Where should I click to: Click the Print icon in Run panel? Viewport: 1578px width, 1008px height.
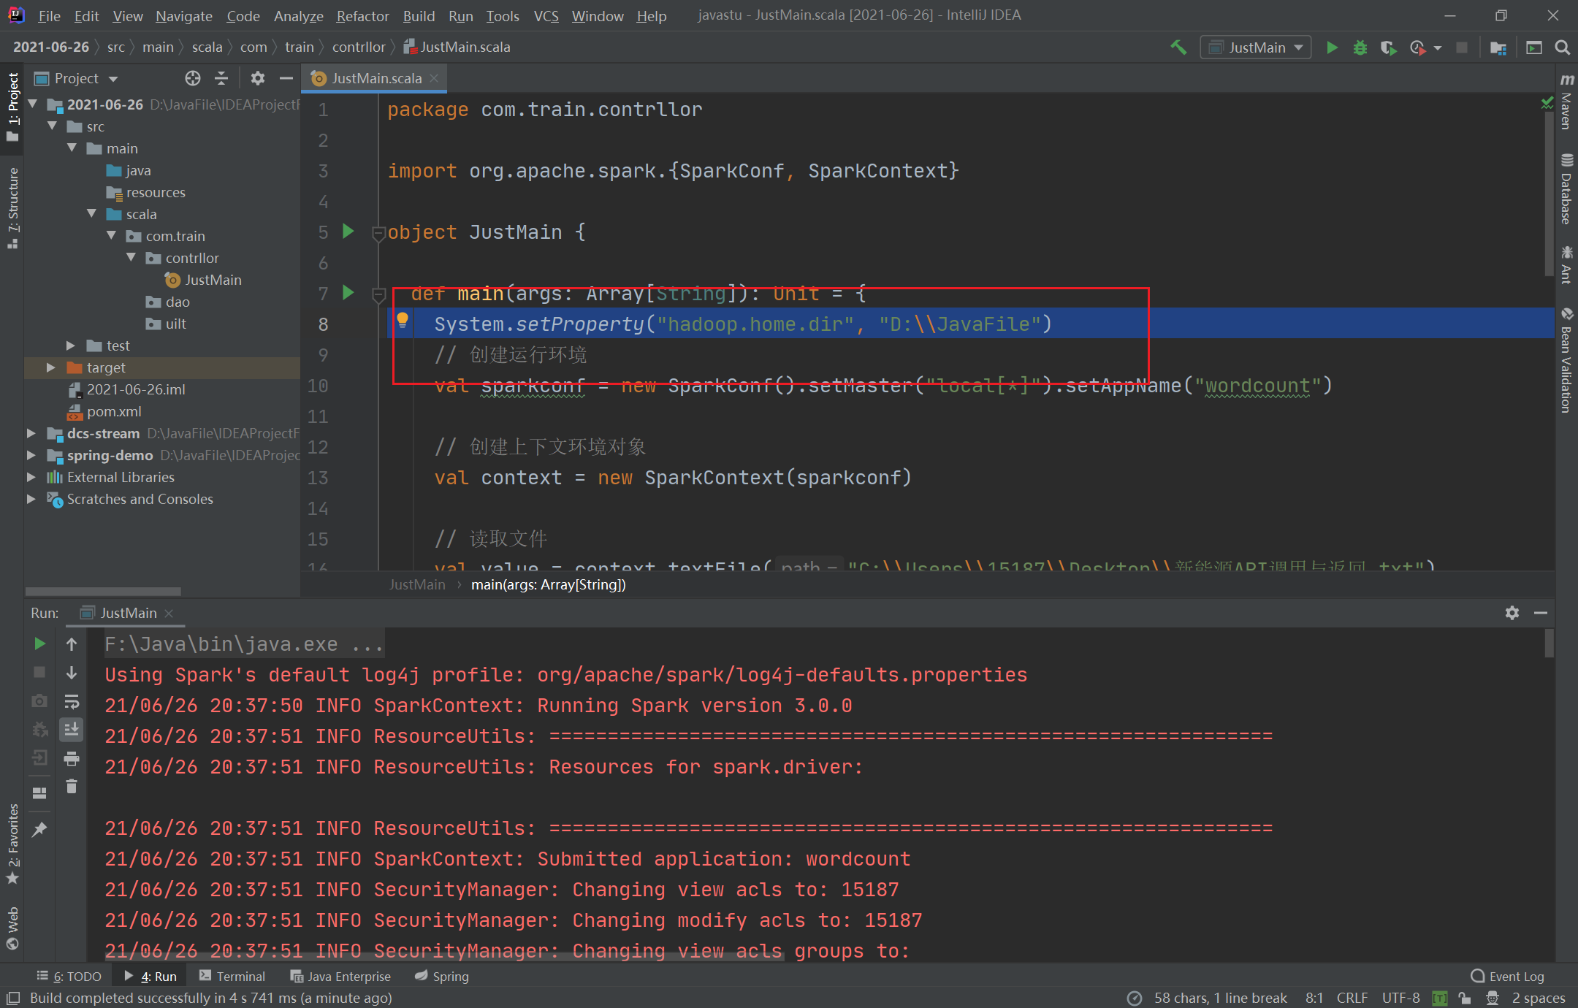coord(72,759)
